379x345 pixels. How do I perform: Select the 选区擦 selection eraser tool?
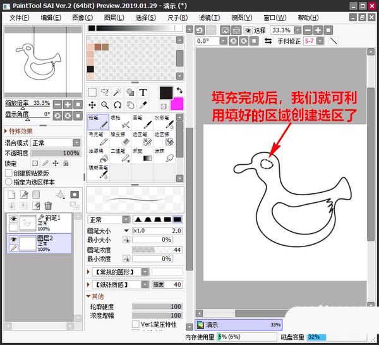(164, 138)
